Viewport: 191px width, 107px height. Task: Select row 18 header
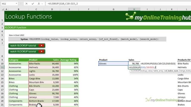pyautogui.click(x=2, y=94)
